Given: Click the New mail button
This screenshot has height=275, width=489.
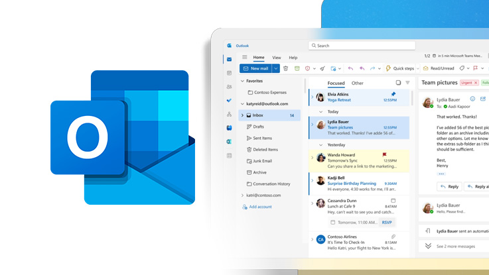Looking at the screenshot, I should coord(255,68).
